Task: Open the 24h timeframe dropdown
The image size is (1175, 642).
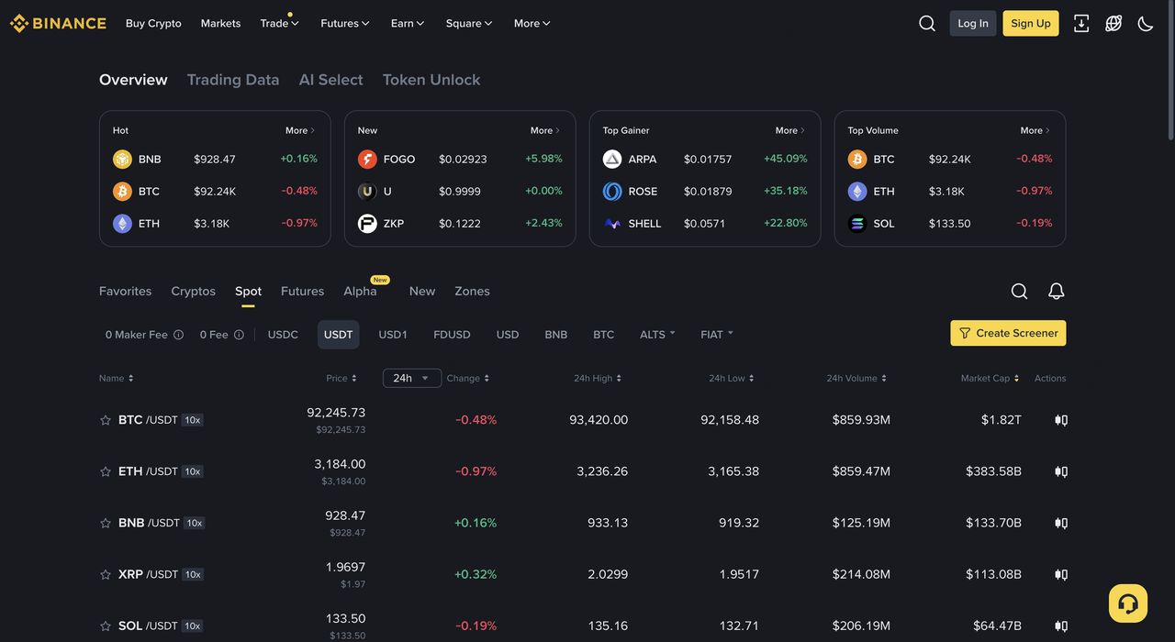Action: pyautogui.click(x=411, y=378)
